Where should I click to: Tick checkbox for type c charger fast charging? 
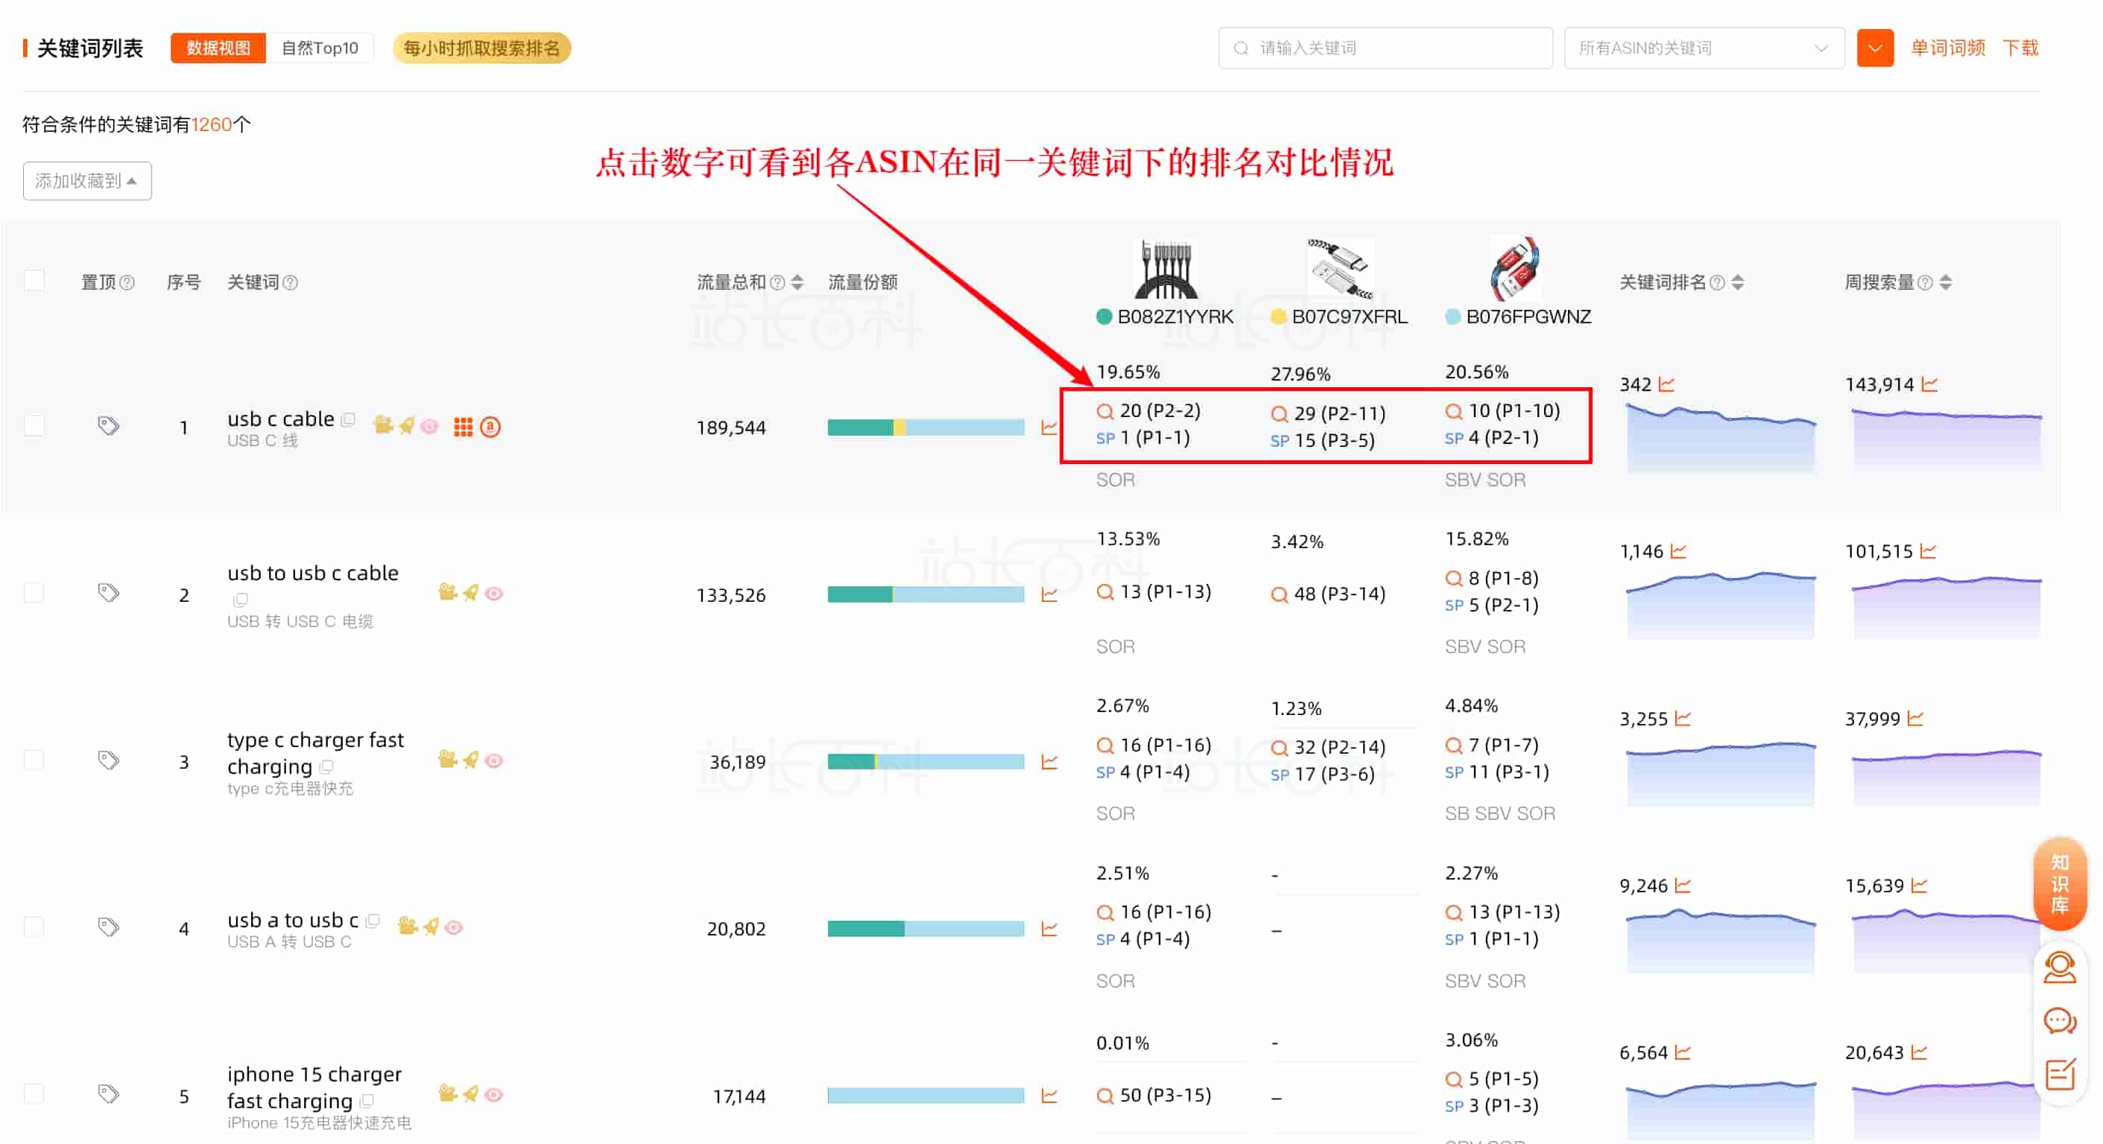34,760
